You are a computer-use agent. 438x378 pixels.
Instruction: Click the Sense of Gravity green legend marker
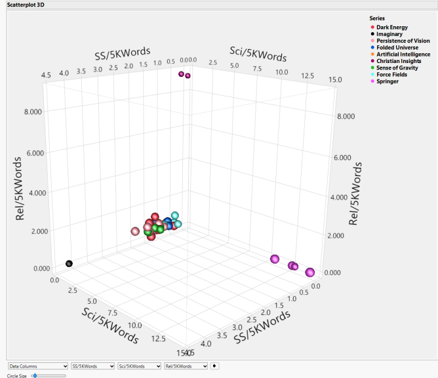click(372, 68)
